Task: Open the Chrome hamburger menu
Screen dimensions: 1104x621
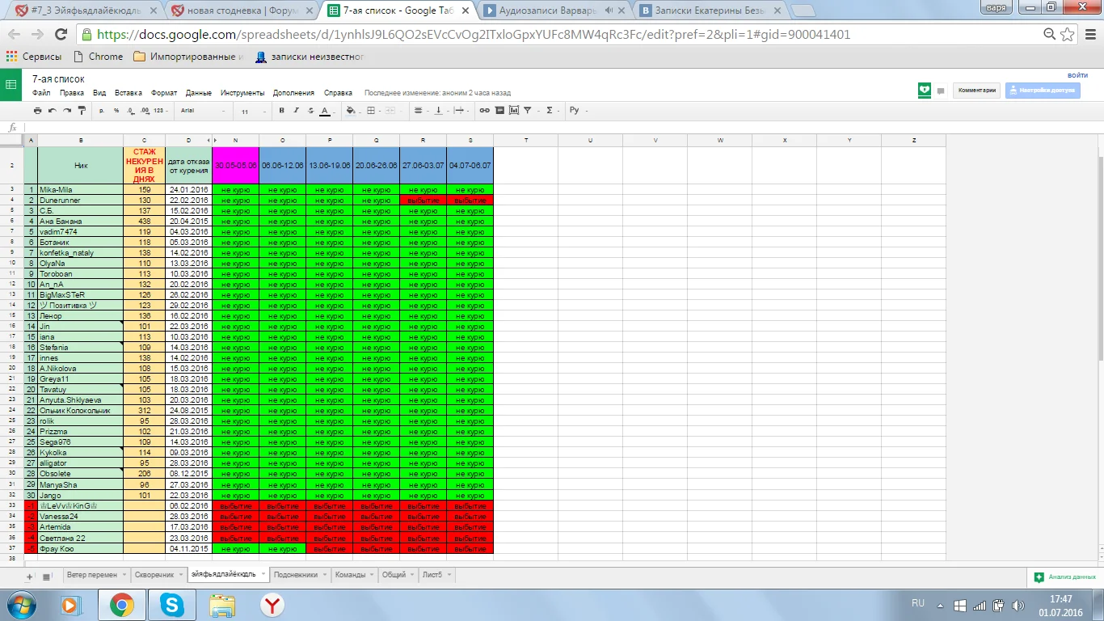Action: [1089, 35]
